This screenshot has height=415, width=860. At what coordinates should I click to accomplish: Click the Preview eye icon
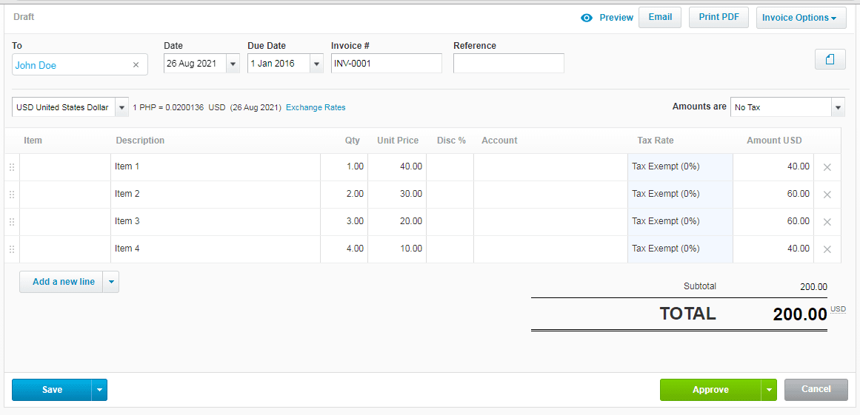587,18
